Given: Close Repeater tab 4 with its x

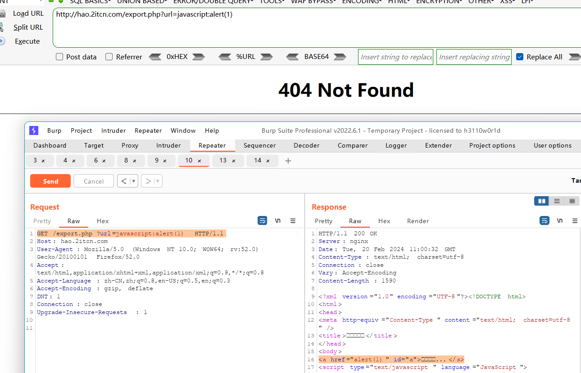Looking at the screenshot, I should point(74,161).
